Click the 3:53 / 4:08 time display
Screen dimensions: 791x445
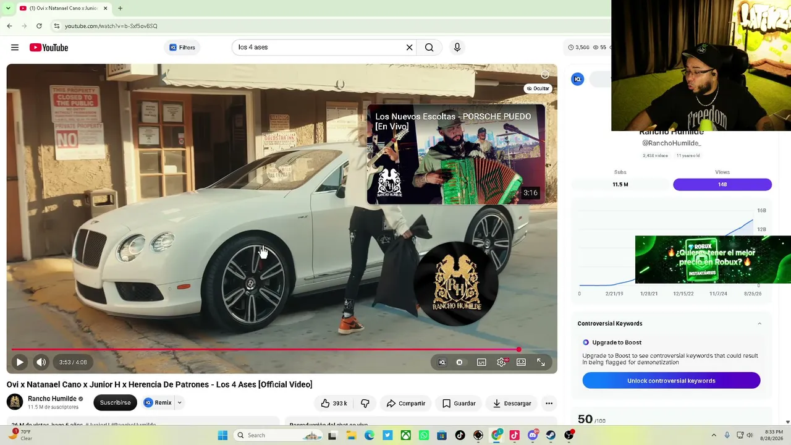73,362
